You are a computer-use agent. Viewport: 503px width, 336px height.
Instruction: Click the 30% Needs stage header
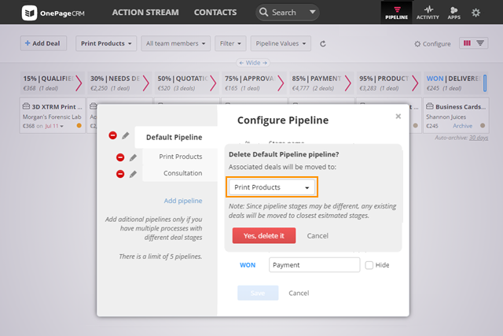(x=119, y=83)
